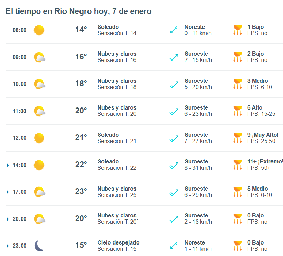Click the UV sun icon at 10:00

[x=238, y=84]
